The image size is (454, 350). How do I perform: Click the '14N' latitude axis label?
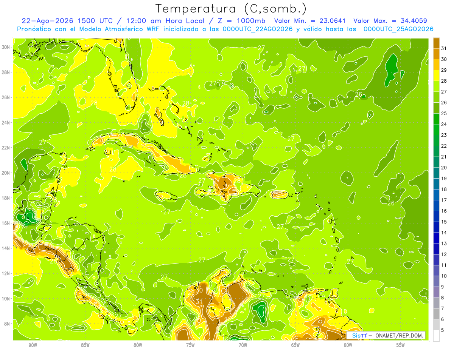[x=6, y=248]
